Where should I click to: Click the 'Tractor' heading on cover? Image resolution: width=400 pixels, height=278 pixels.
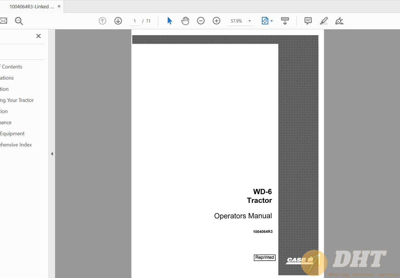[x=260, y=200]
